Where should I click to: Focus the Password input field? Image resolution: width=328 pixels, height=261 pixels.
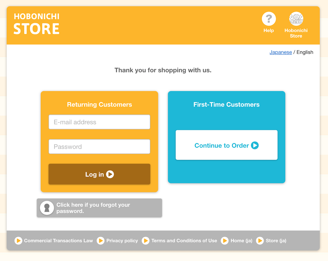coord(99,147)
